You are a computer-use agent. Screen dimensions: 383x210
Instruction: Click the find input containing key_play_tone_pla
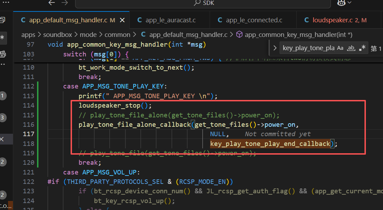(308, 48)
